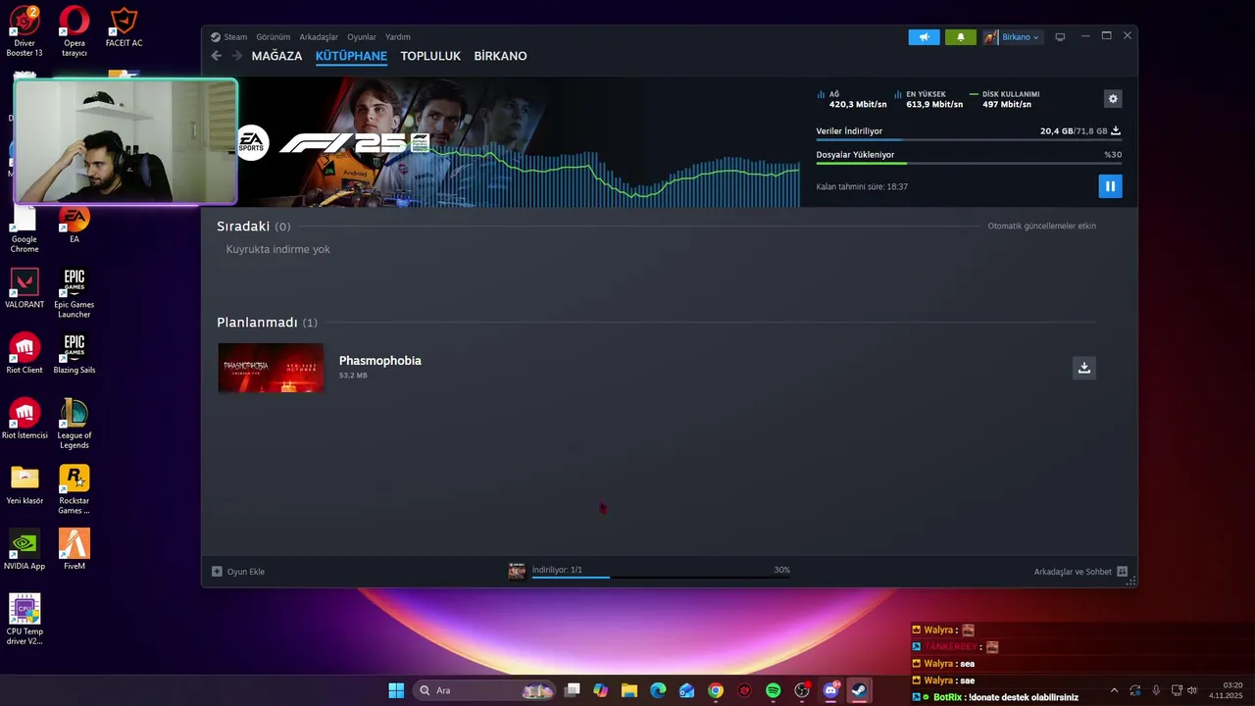Click the Phasmophobia title text
Viewport: 1255px width, 706px height.
click(380, 361)
